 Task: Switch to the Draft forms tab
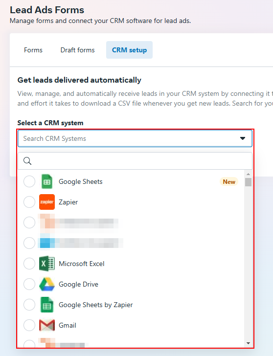tap(77, 50)
